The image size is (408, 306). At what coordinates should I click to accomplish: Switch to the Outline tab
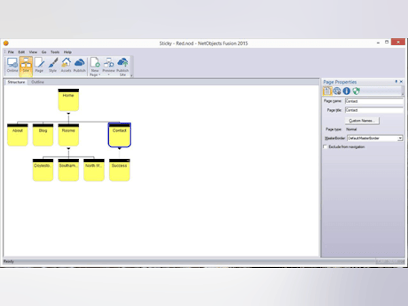tap(37, 82)
